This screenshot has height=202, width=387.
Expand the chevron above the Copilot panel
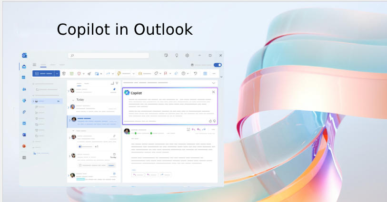click(x=214, y=83)
